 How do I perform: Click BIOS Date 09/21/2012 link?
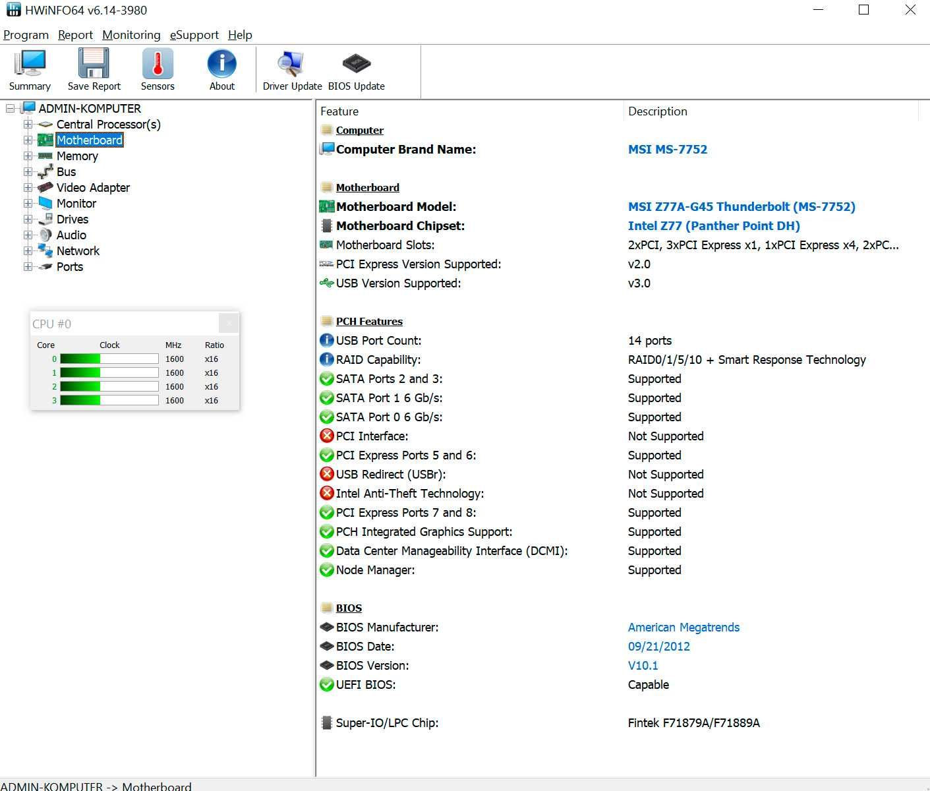[659, 646]
